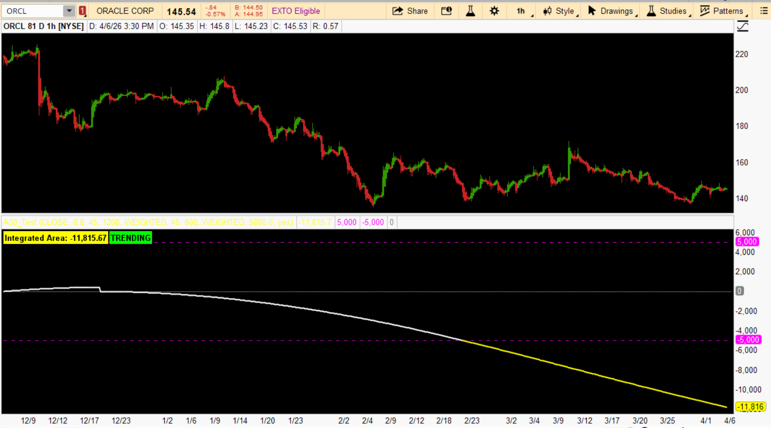Open the flask Edit Studies icon
The width and height of the screenshot is (771, 428).
(x=470, y=11)
